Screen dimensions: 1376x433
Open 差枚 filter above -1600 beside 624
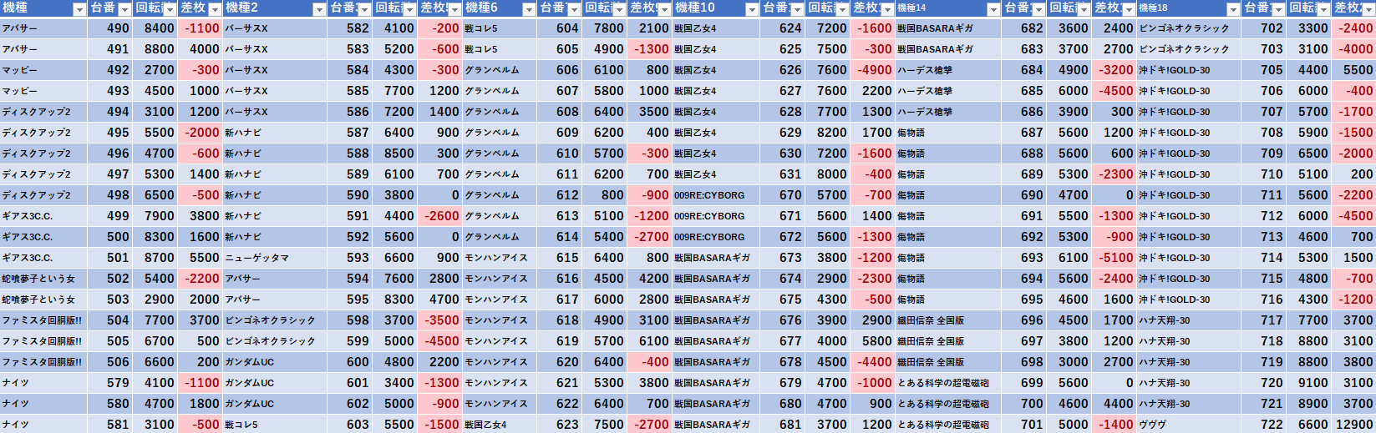tap(887, 9)
